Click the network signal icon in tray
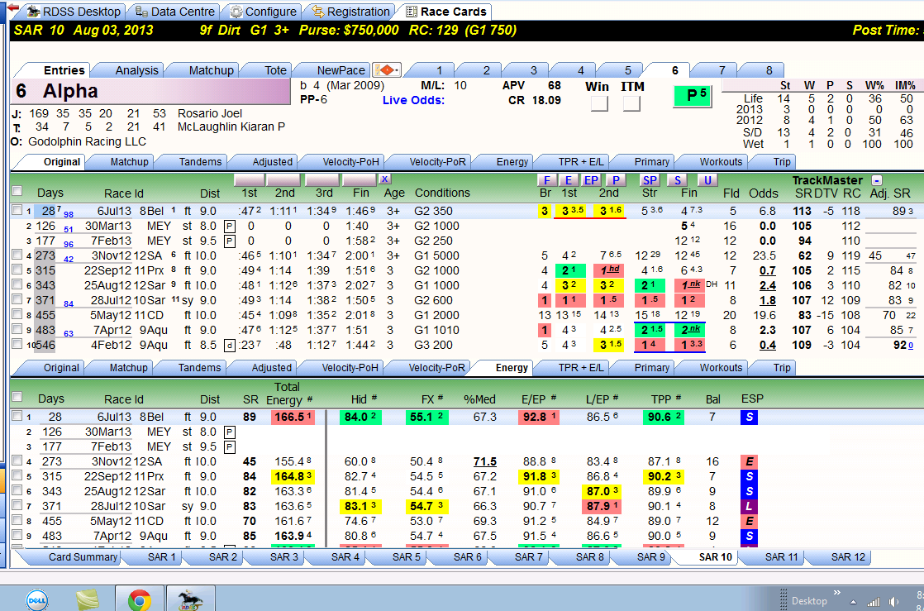The height and width of the screenshot is (611, 924). coord(874,602)
